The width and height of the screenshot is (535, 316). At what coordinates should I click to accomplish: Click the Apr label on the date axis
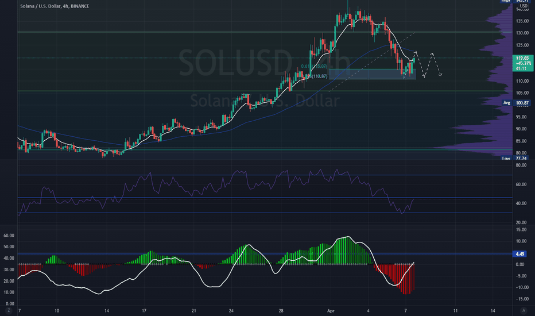point(331,310)
